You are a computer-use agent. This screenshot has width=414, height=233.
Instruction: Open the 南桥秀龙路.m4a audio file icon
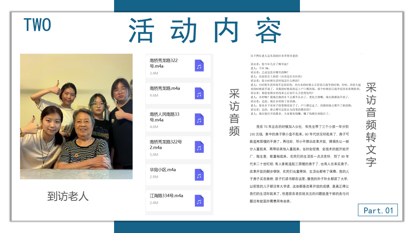199,93
